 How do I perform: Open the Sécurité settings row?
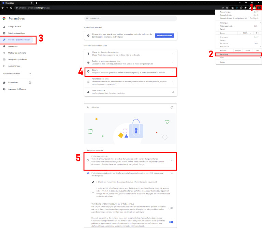click(131, 71)
